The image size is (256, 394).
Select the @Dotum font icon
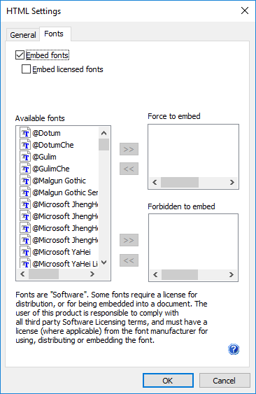(x=25, y=133)
